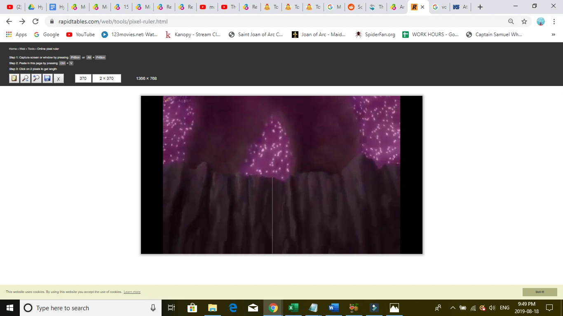The width and height of the screenshot is (563, 316).
Task: Click the Chrome icon in the taskbar
Action: (273, 308)
